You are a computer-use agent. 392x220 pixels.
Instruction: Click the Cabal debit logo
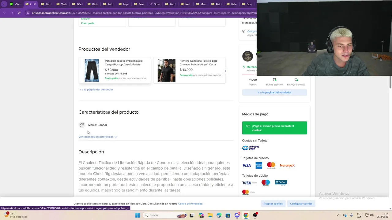(281, 183)
